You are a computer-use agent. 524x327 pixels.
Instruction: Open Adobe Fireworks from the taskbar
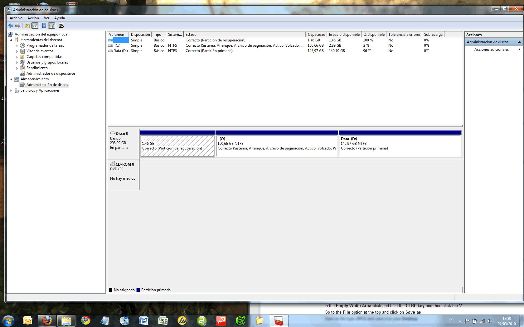tap(182, 320)
